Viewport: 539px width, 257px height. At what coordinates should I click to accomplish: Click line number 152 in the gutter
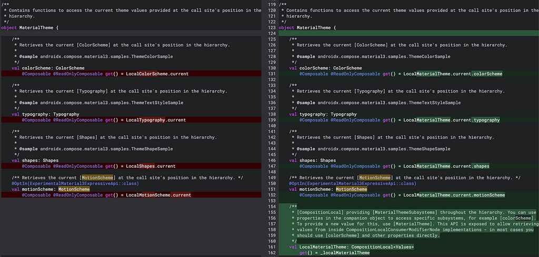272,195
